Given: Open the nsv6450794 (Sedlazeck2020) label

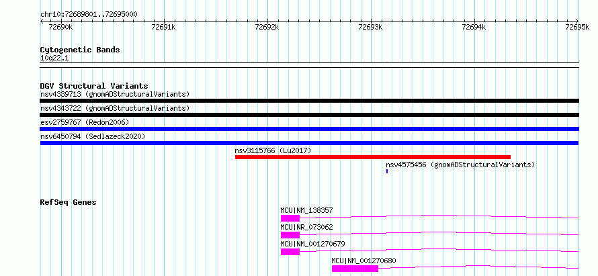Looking at the screenshot, I should pyautogui.click(x=93, y=136).
